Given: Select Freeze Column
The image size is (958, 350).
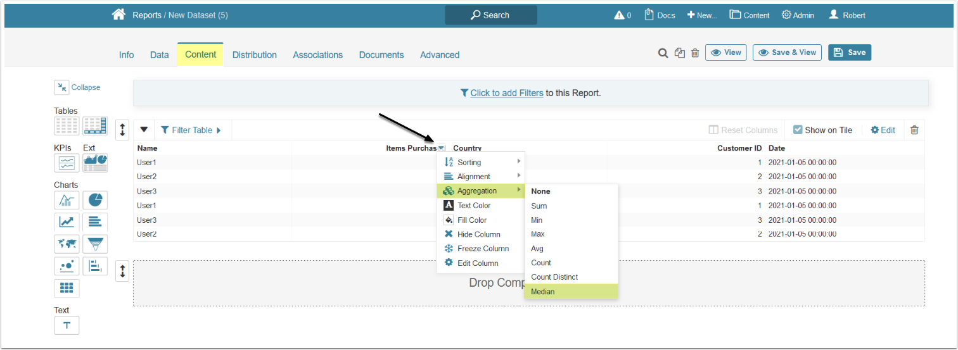Looking at the screenshot, I should coord(481,249).
